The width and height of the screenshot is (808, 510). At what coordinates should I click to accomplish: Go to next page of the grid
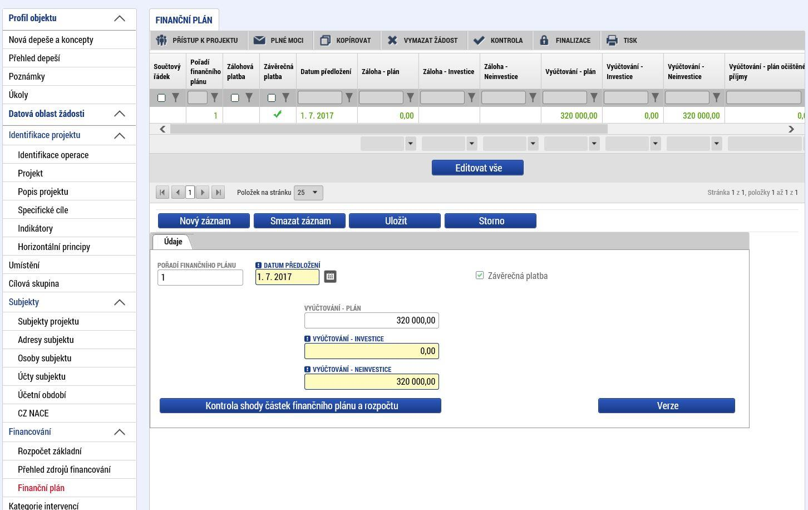pos(203,192)
